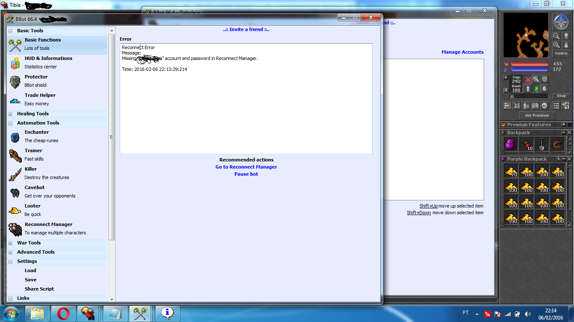Zoom out the minimap
Screen dimensions: 574x322
tap(556, 36)
